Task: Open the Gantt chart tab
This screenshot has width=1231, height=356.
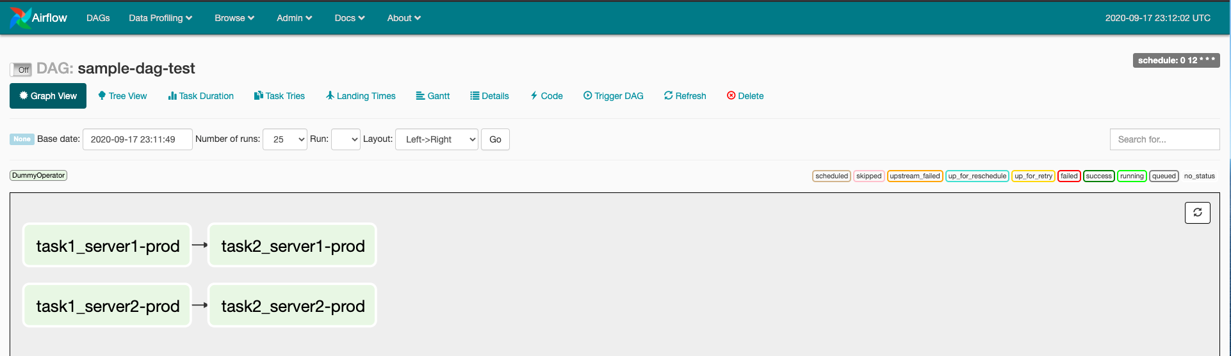Action: (x=432, y=96)
